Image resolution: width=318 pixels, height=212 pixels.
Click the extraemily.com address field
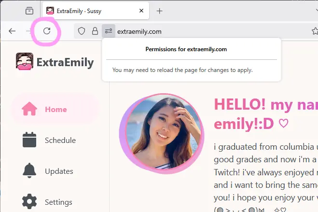[x=213, y=31]
